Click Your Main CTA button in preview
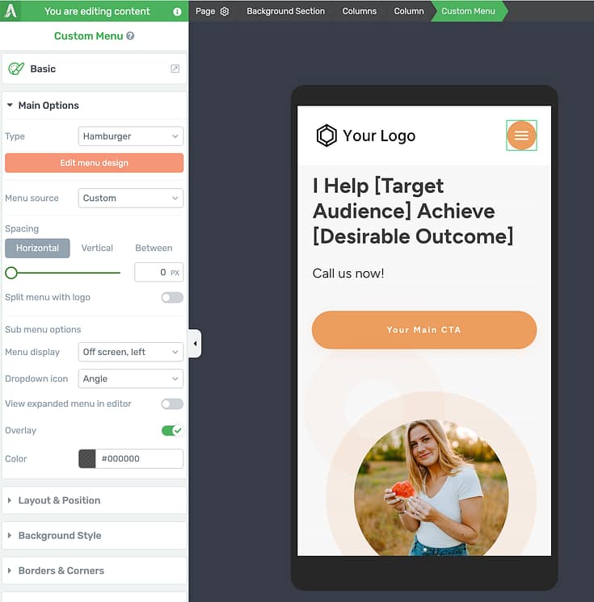This screenshot has width=594, height=602. click(424, 330)
